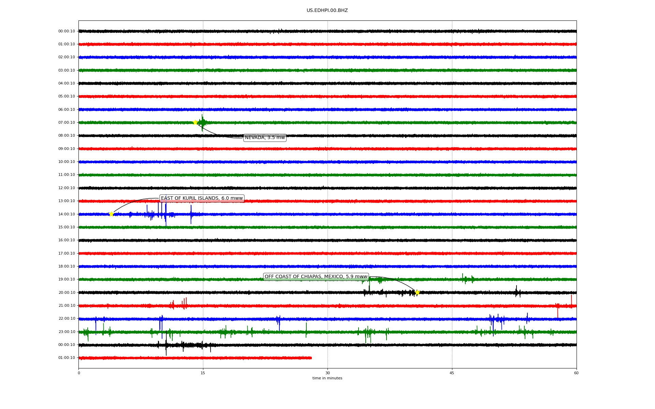Click the end of the partial red 01:00:10 trace
655x409 pixels.
point(311,358)
